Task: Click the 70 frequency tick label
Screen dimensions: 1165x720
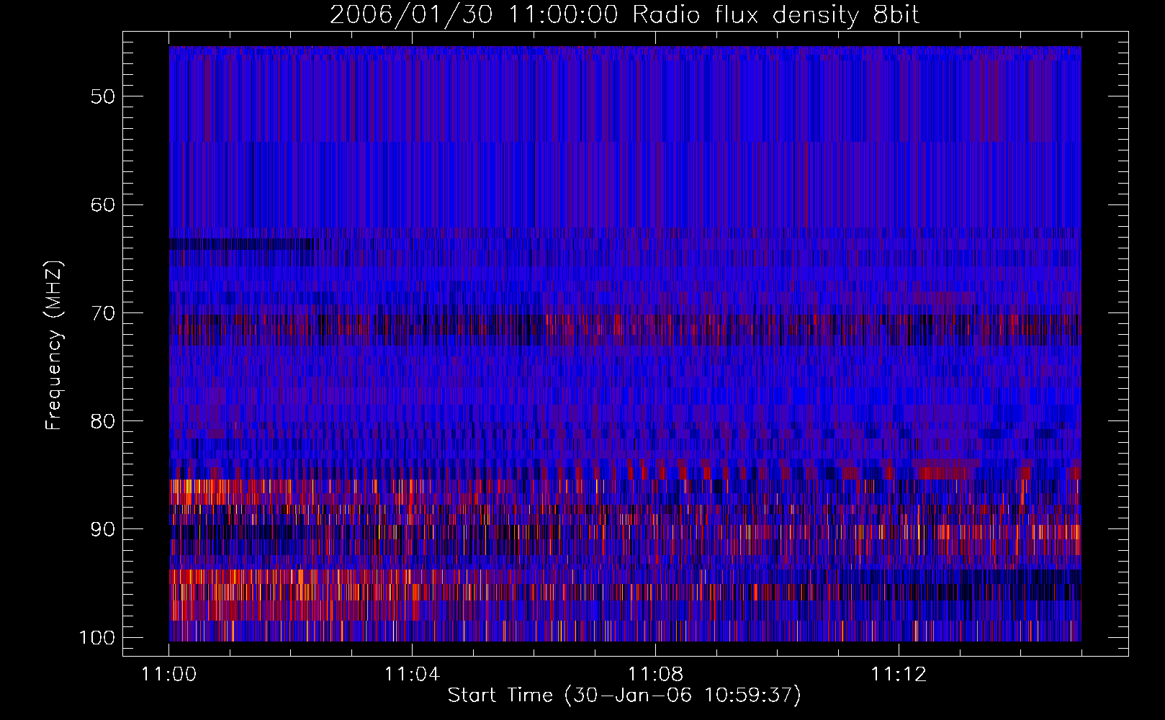Action: 103,313
